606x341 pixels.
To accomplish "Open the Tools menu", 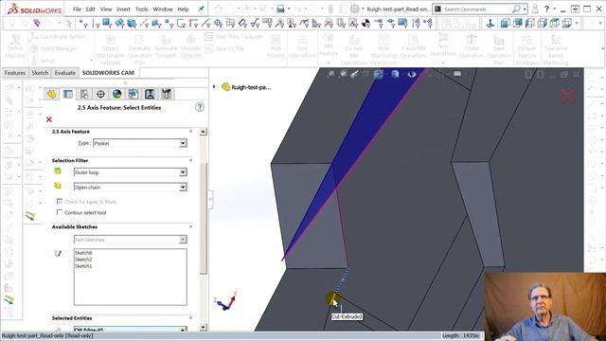I will pyautogui.click(x=141, y=9).
